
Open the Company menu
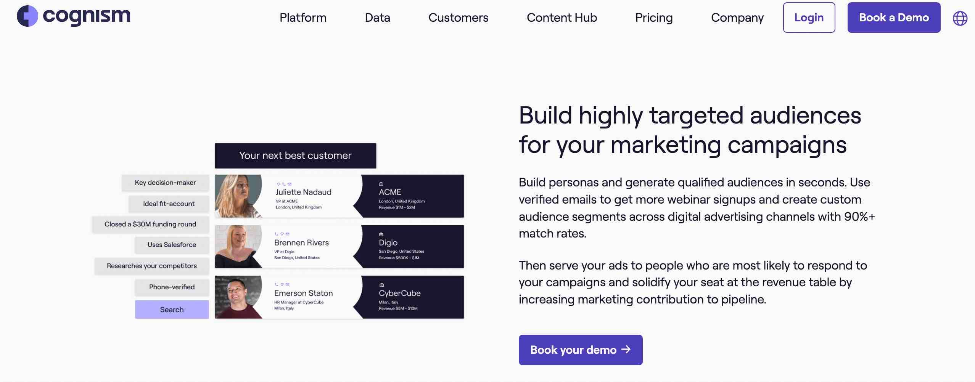point(737,18)
